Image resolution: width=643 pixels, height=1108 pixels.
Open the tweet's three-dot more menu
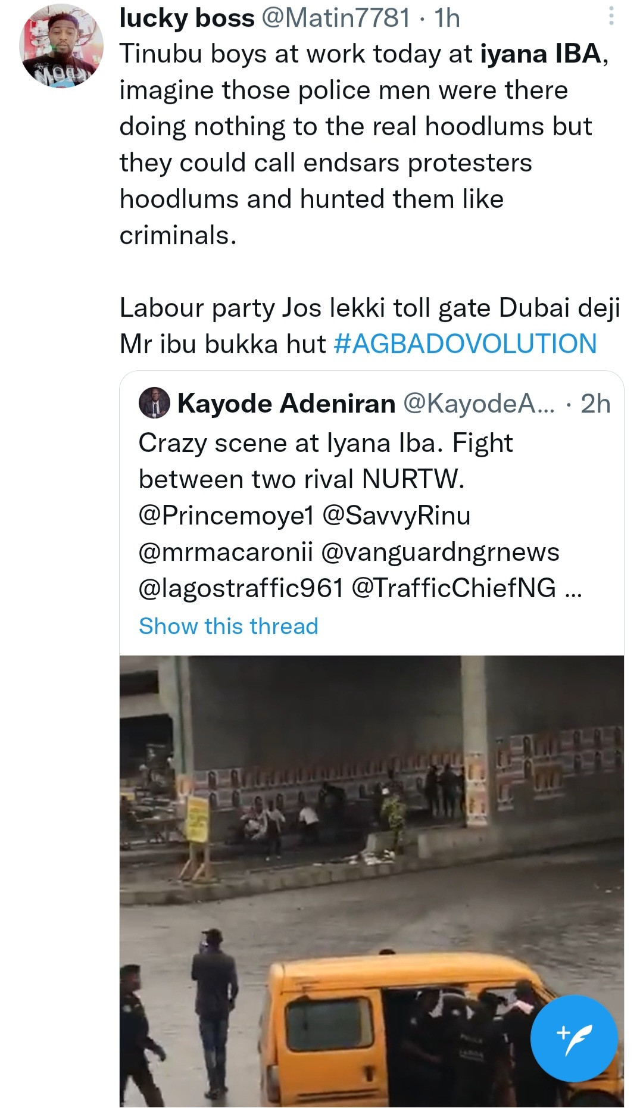tap(611, 16)
